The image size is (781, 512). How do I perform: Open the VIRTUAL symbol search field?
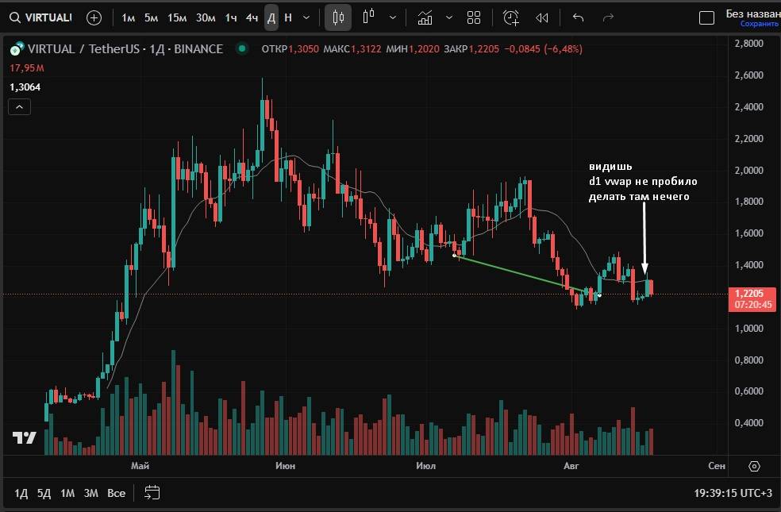[x=41, y=17]
